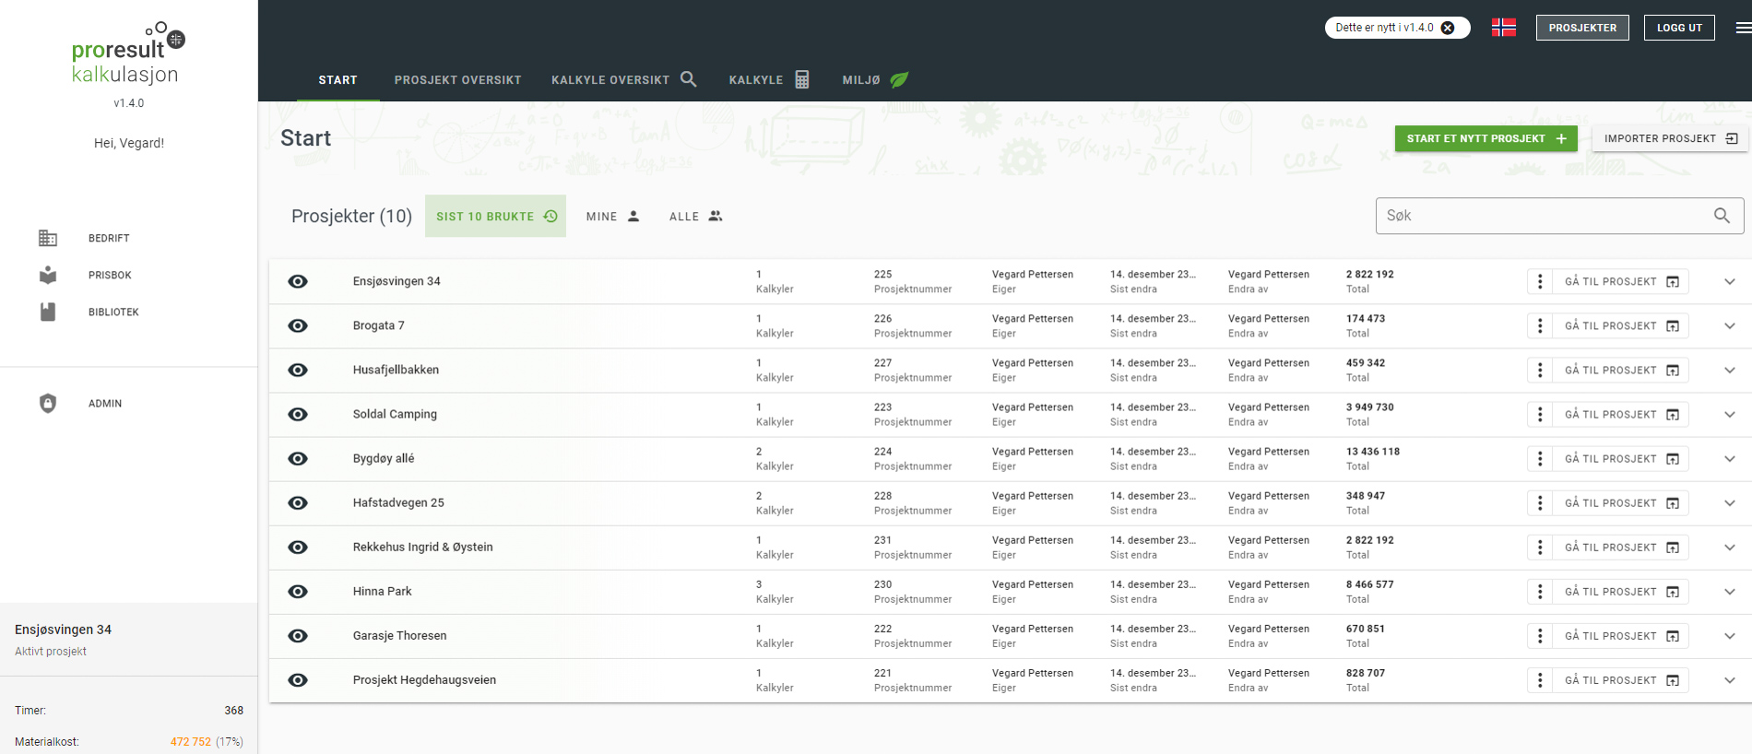Image resolution: width=1752 pixels, height=754 pixels.
Task: Open the Admin shield icon
Action: tap(48, 403)
